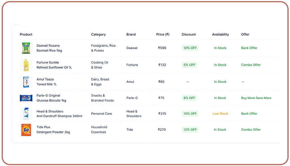This screenshot has width=290, height=166.
Task: Open Bank Offer for Head & Shoulders
Action: click(249, 114)
